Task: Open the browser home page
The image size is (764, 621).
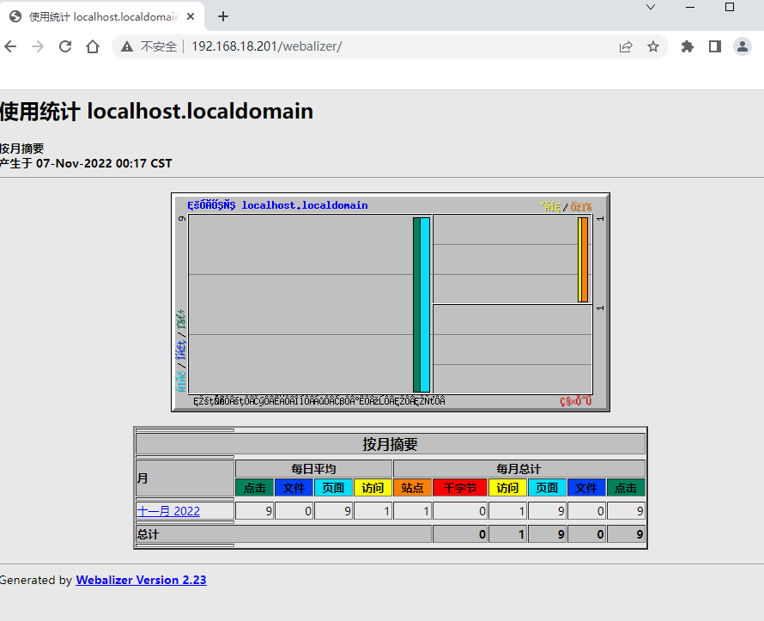Action: click(93, 46)
